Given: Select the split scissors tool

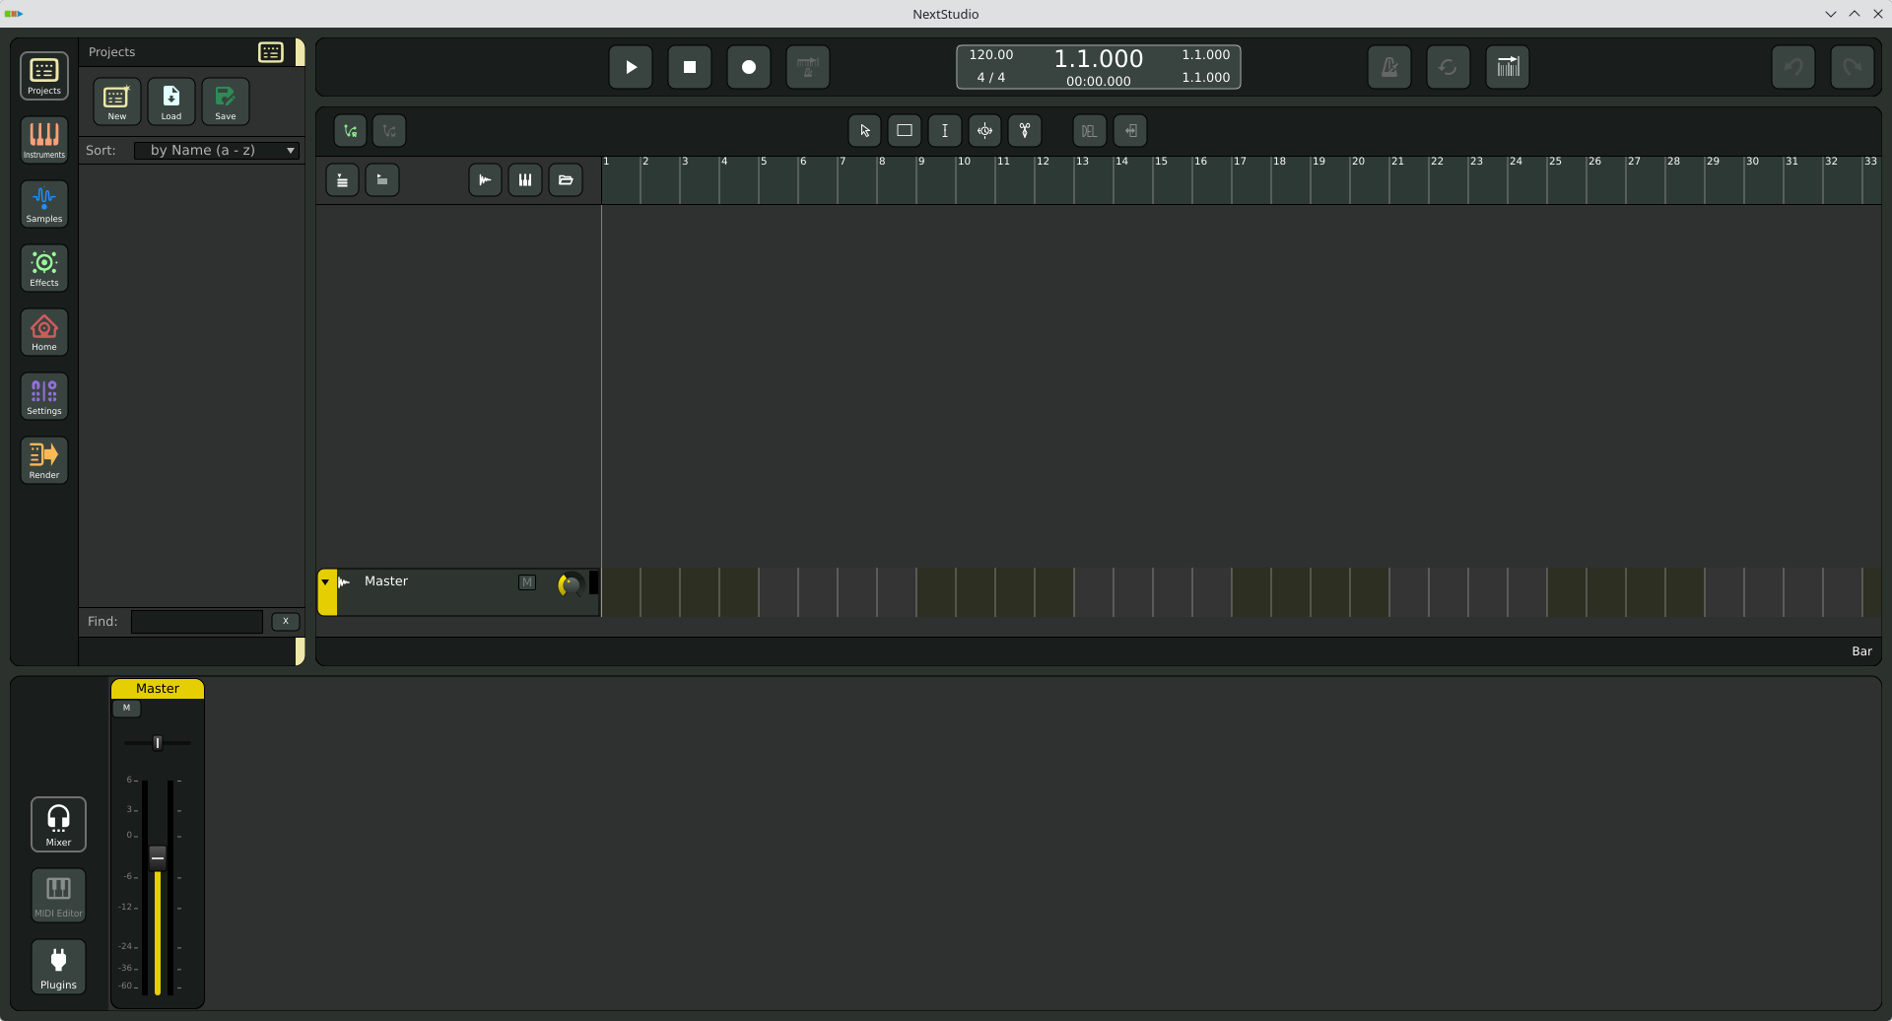Looking at the screenshot, I should [1025, 130].
